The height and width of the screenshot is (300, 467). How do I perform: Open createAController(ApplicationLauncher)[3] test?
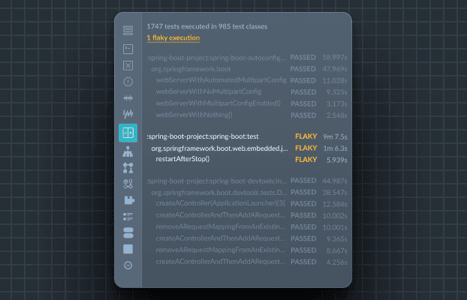pyautogui.click(x=220, y=204)
